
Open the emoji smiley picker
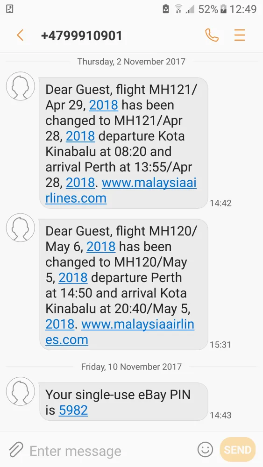(x=205, y=449)
